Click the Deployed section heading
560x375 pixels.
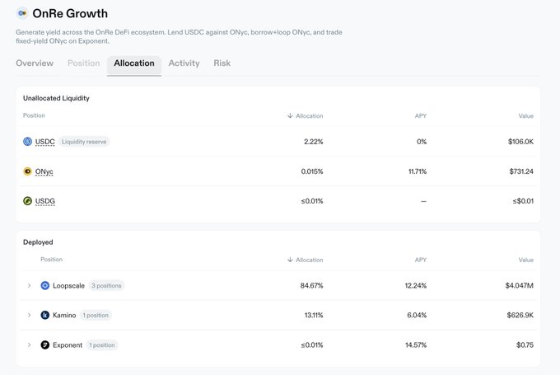click(38, 242)
